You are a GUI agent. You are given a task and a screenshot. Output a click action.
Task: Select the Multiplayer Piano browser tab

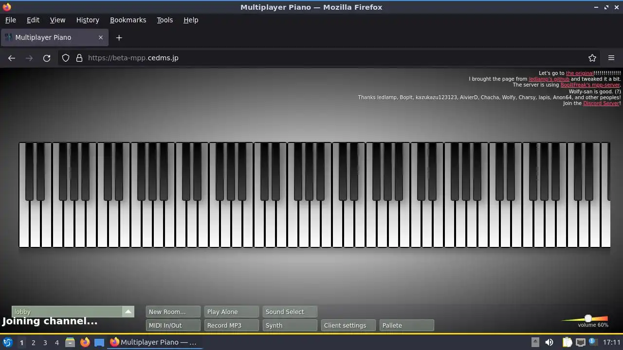click(x=55, y=37)
